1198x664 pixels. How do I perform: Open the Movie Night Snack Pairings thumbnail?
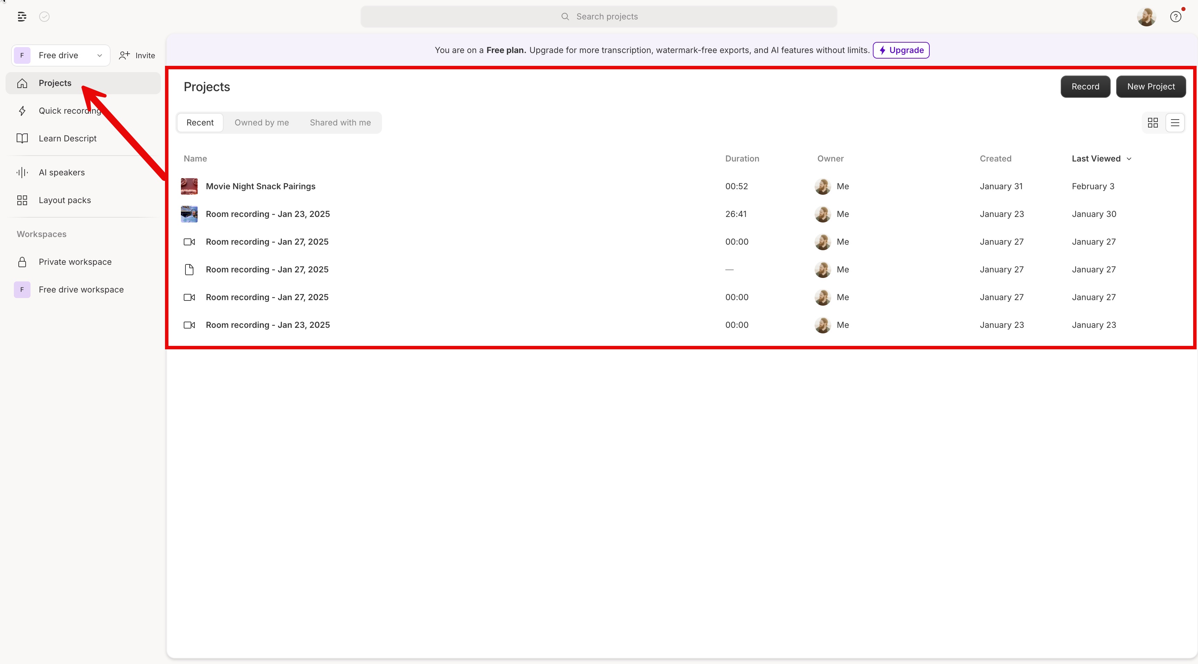[189, 186]
